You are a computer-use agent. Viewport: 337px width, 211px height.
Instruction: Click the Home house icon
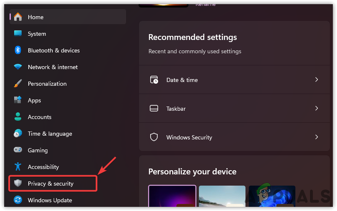(x=18, y=17)
